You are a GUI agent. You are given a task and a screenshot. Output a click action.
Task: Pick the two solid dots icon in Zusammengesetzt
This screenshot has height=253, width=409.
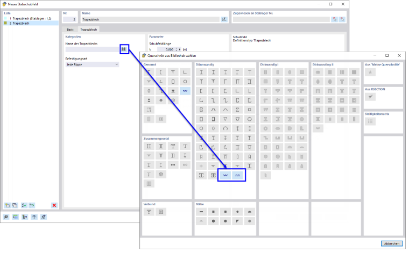pyautogui.click(x=173, y=165)
